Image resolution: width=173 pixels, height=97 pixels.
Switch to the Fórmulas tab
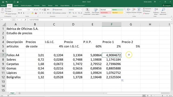pos(37,5)
